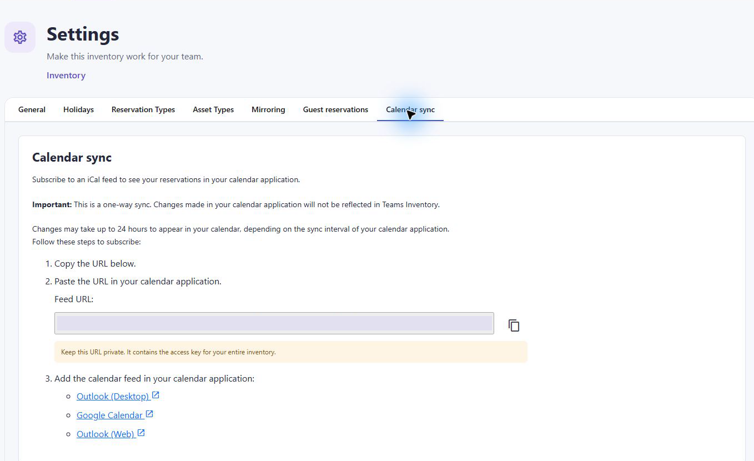Open the Reservation Types tab
Viewport: 754px width, 461px height.
[x=143, y=110]
